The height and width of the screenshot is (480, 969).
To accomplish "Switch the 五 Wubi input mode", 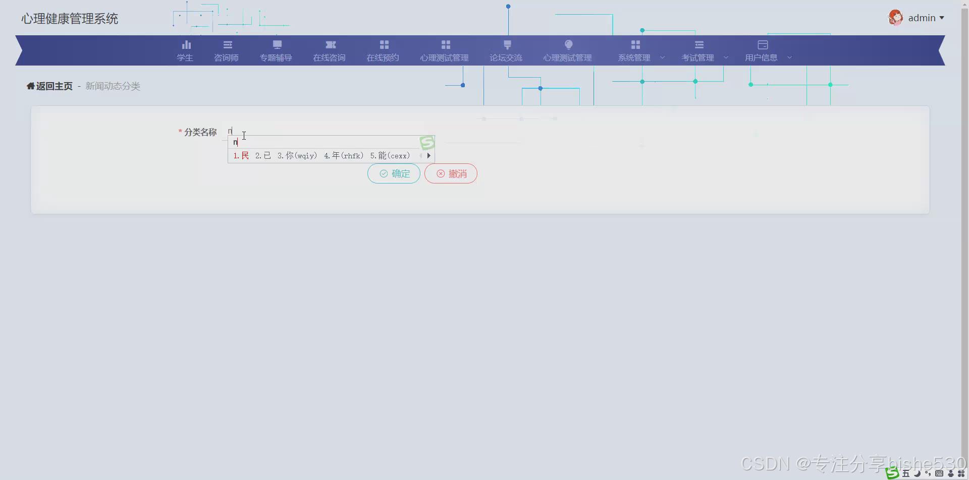I will coord(906,473).
